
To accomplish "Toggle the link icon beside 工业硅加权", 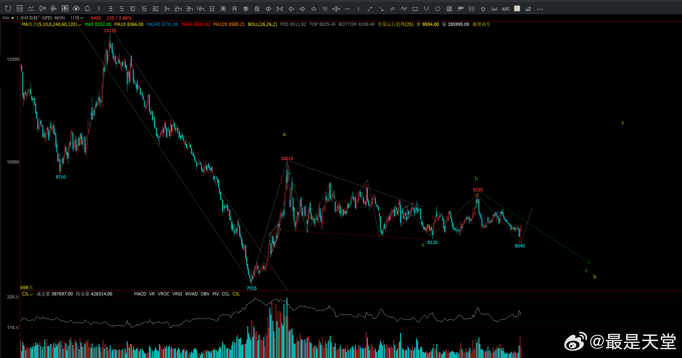I will click(6, 18).
